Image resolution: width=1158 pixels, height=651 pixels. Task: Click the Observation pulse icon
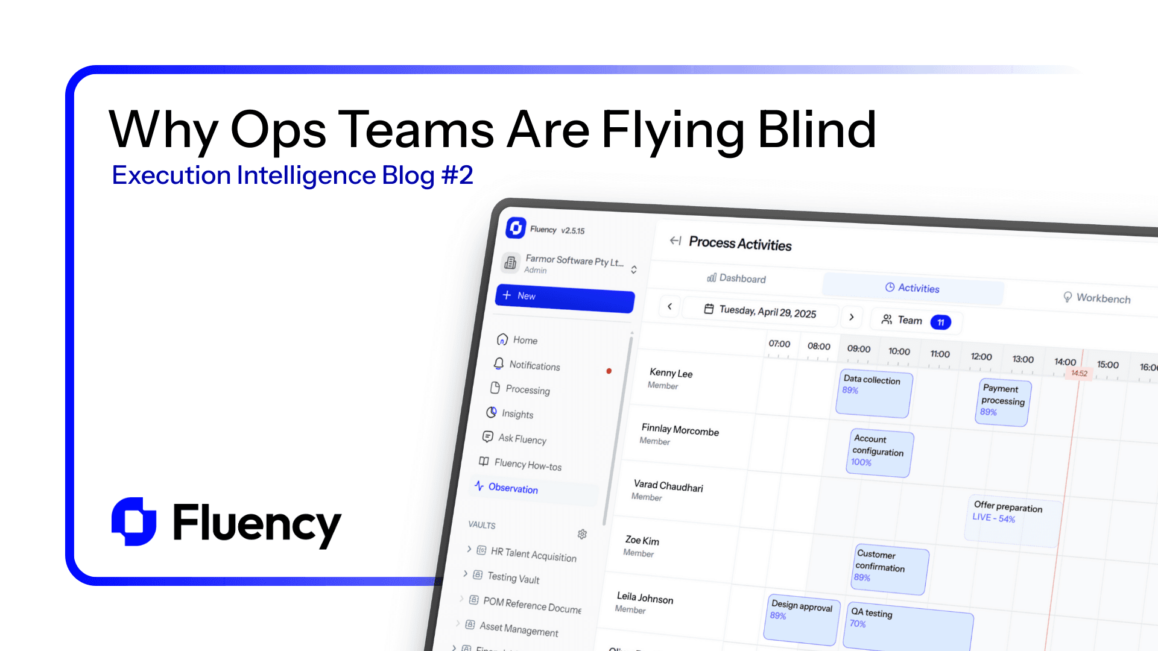479,485
